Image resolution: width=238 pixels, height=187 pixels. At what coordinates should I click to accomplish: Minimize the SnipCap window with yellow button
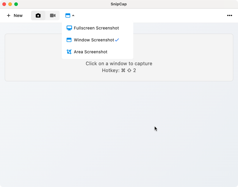tap(10, 4)
